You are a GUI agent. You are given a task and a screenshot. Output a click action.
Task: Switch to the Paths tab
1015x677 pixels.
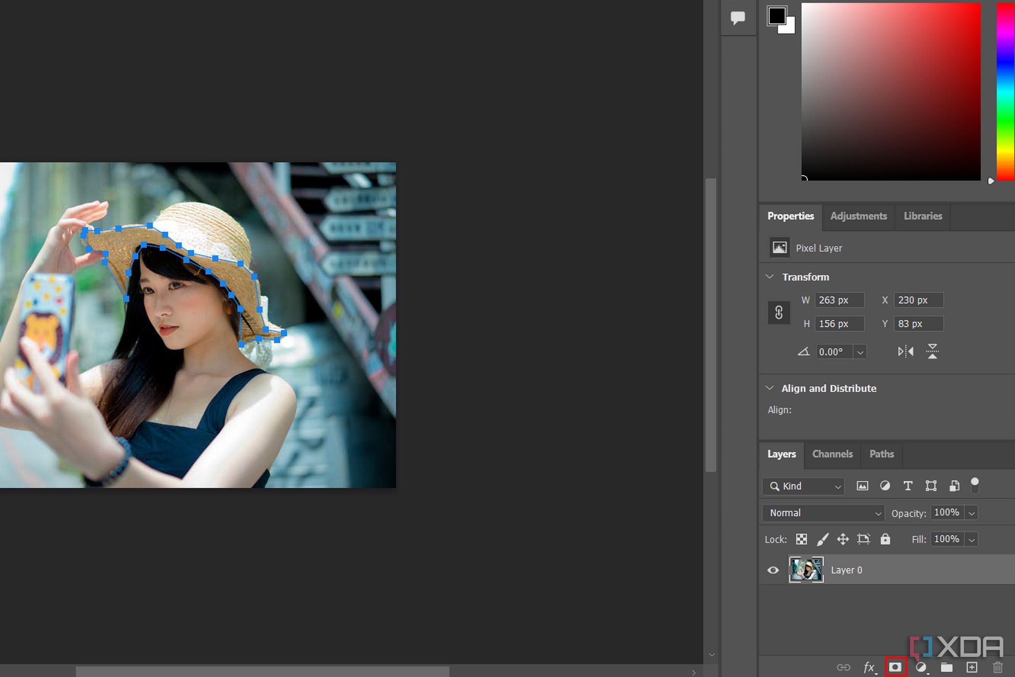(x=881, y=454)
